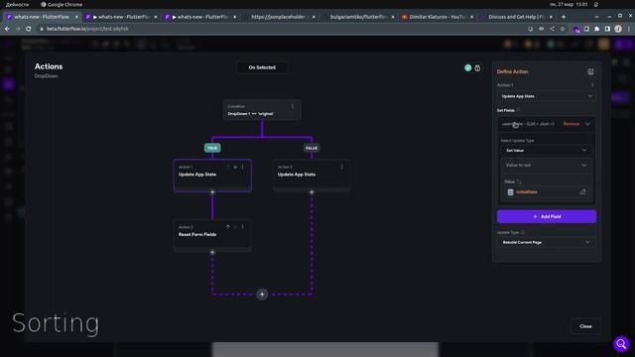Click the info icon beside the green circle
Image resolution: width=635 pixels, height=357 pixels.
click(477, 68)
